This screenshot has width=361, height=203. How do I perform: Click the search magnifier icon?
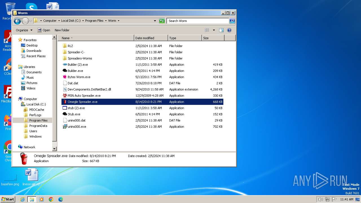[x=232, y=21]
